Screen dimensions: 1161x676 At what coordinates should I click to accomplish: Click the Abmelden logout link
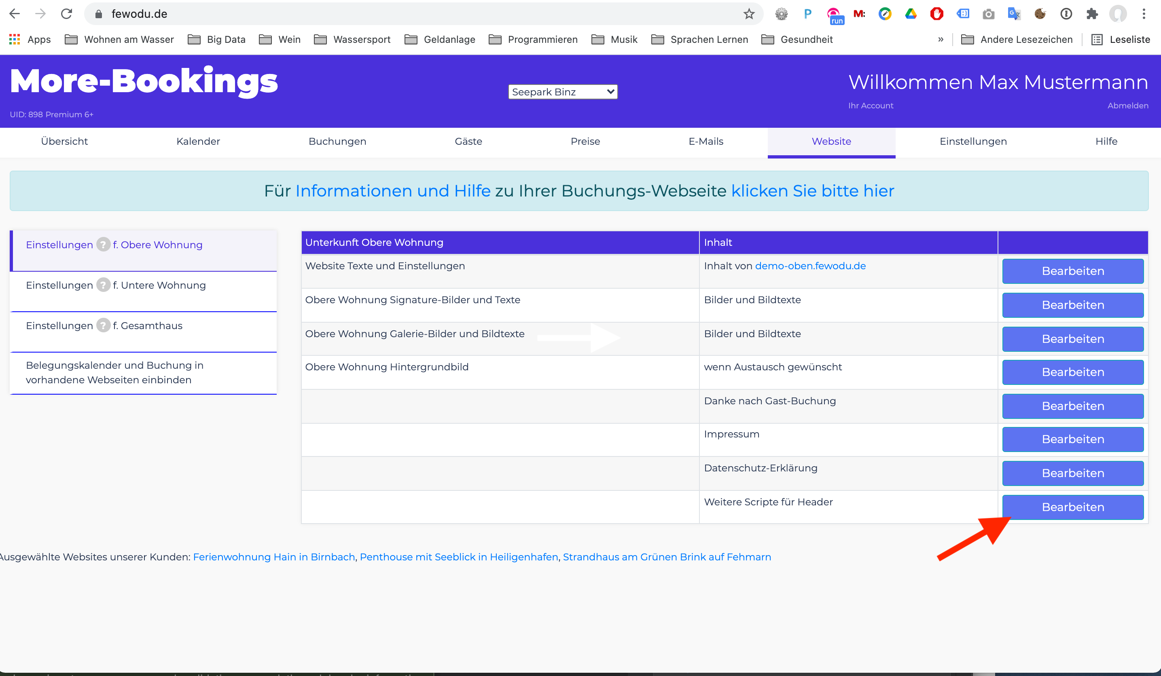coord(1127,106)
